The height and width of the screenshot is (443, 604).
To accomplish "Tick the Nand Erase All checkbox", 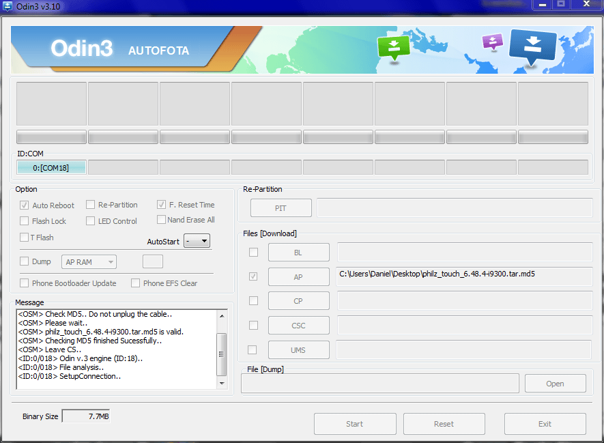I will (x=161, y=220).
